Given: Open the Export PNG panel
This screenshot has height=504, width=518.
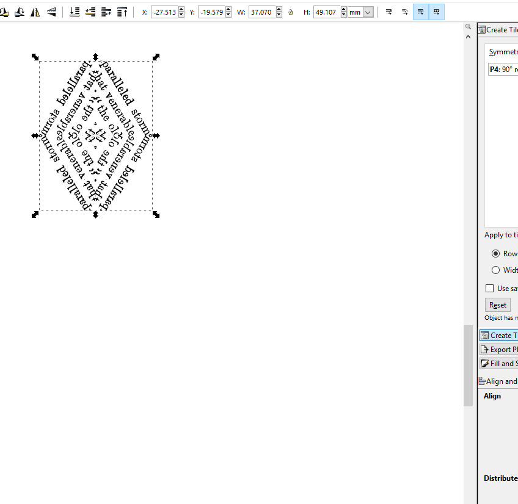Looking at the screenshot, I should click(498, 349).
